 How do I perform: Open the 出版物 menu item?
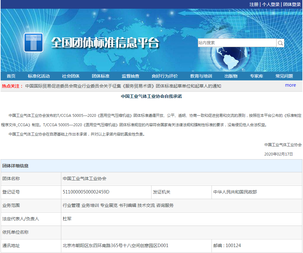(231, 76)
